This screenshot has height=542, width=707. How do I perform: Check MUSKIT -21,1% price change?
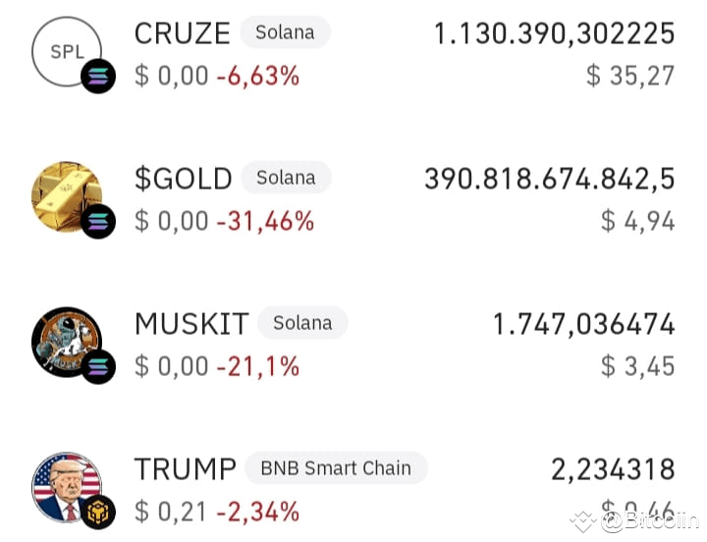pos(258,366)
